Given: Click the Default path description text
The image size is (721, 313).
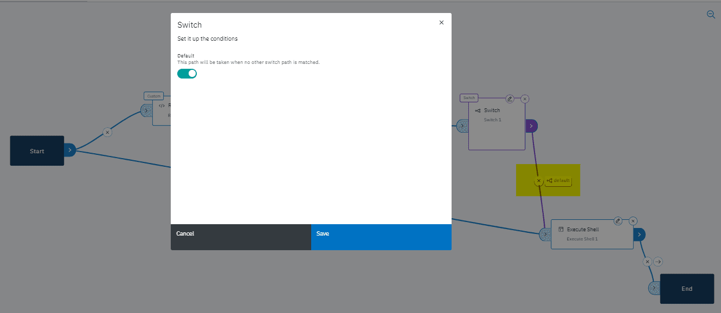Looking at the screenshot, I should pos(248,62).
